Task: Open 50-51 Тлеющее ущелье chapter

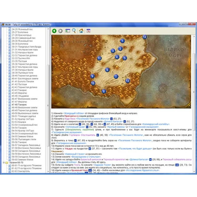Action: click(x=24, y=116)
